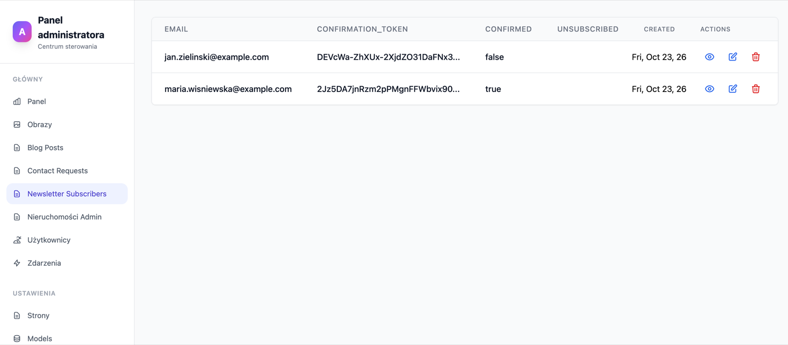The image size is (788, 345).
Task: Delete the jan.zielinski@example.com subscriber
Action: 755,57
